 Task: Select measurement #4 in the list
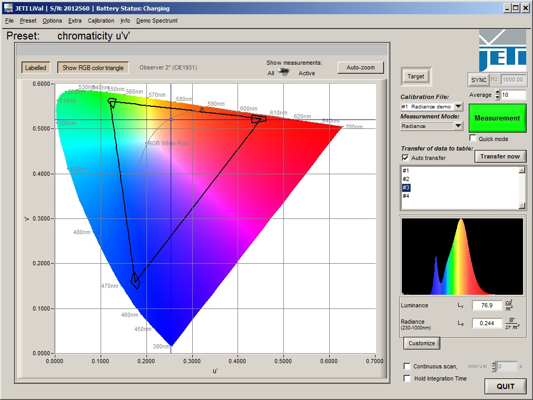[406, 196]
